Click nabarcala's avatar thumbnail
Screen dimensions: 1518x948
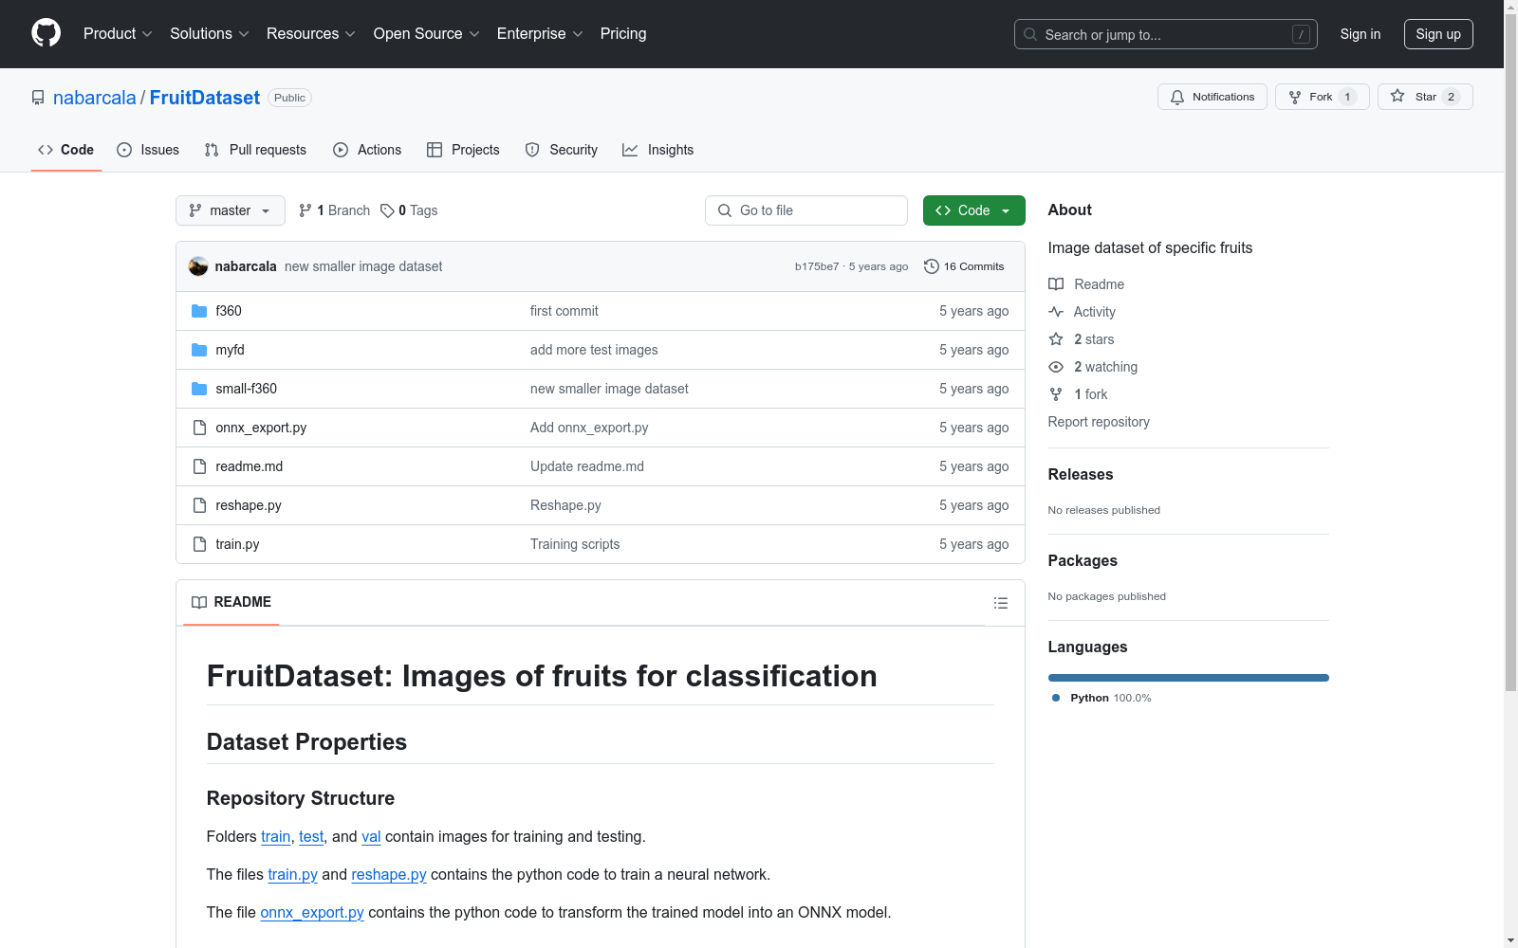pos(198,266)
